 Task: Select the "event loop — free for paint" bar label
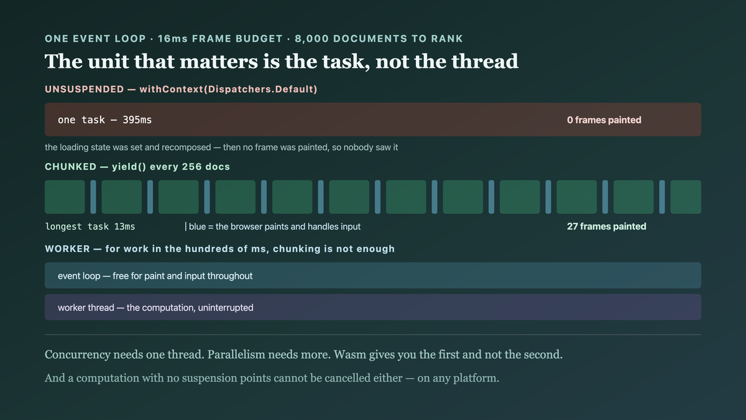click(x=155, y=276)
